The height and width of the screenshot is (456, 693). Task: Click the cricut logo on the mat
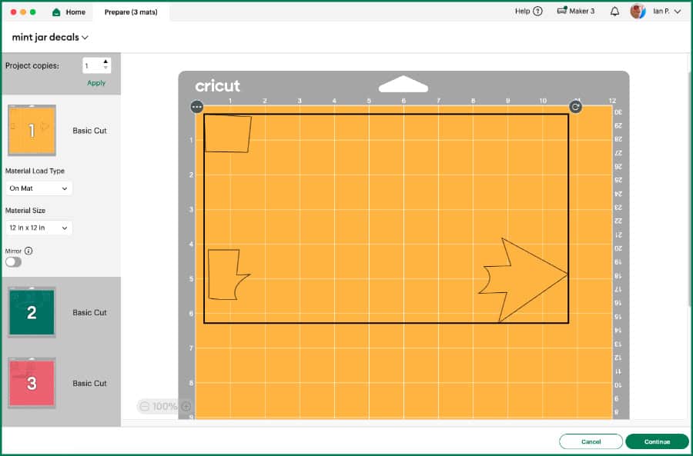pyautogui.click(x=217, y=85)
